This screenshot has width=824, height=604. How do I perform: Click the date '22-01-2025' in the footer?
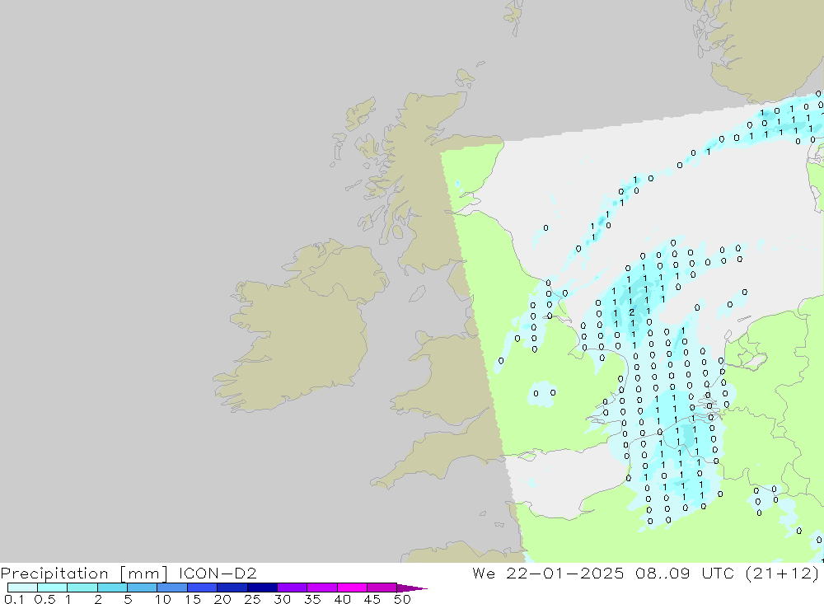[x=565, y=573]
